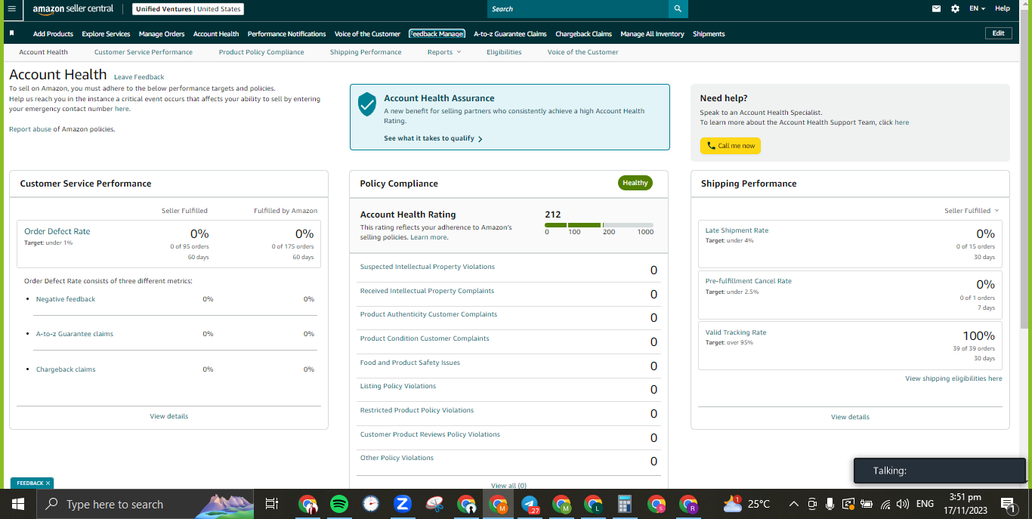Screen dimensions: 1032x519
Task: Open A-to-z Guarantee Claims menu item
Action: coord(510,34)
